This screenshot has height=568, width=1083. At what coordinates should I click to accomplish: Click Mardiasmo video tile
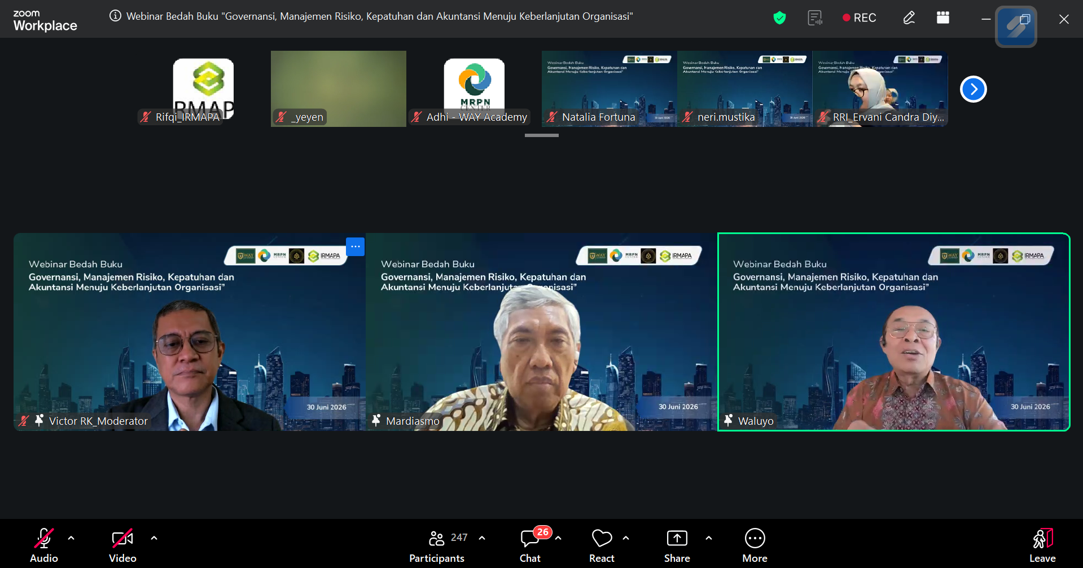[542, 332]
